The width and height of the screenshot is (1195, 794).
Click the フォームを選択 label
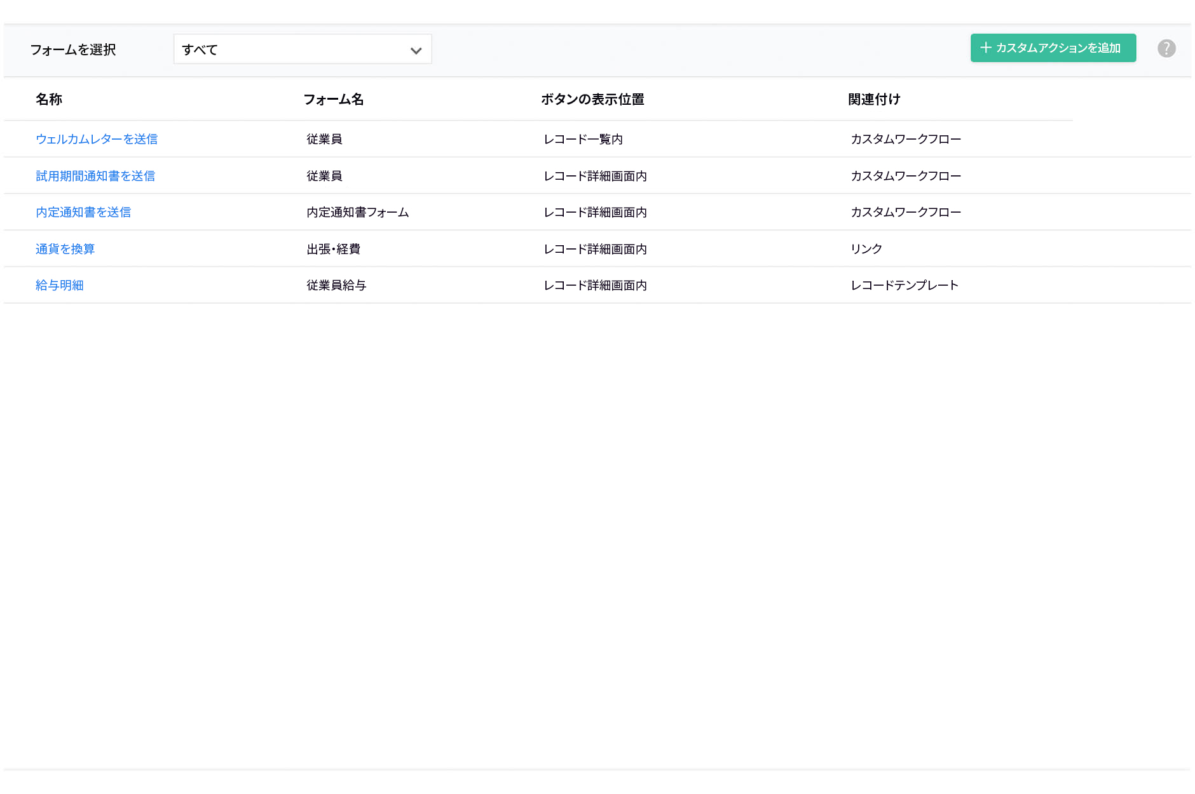tap(74, 50)
